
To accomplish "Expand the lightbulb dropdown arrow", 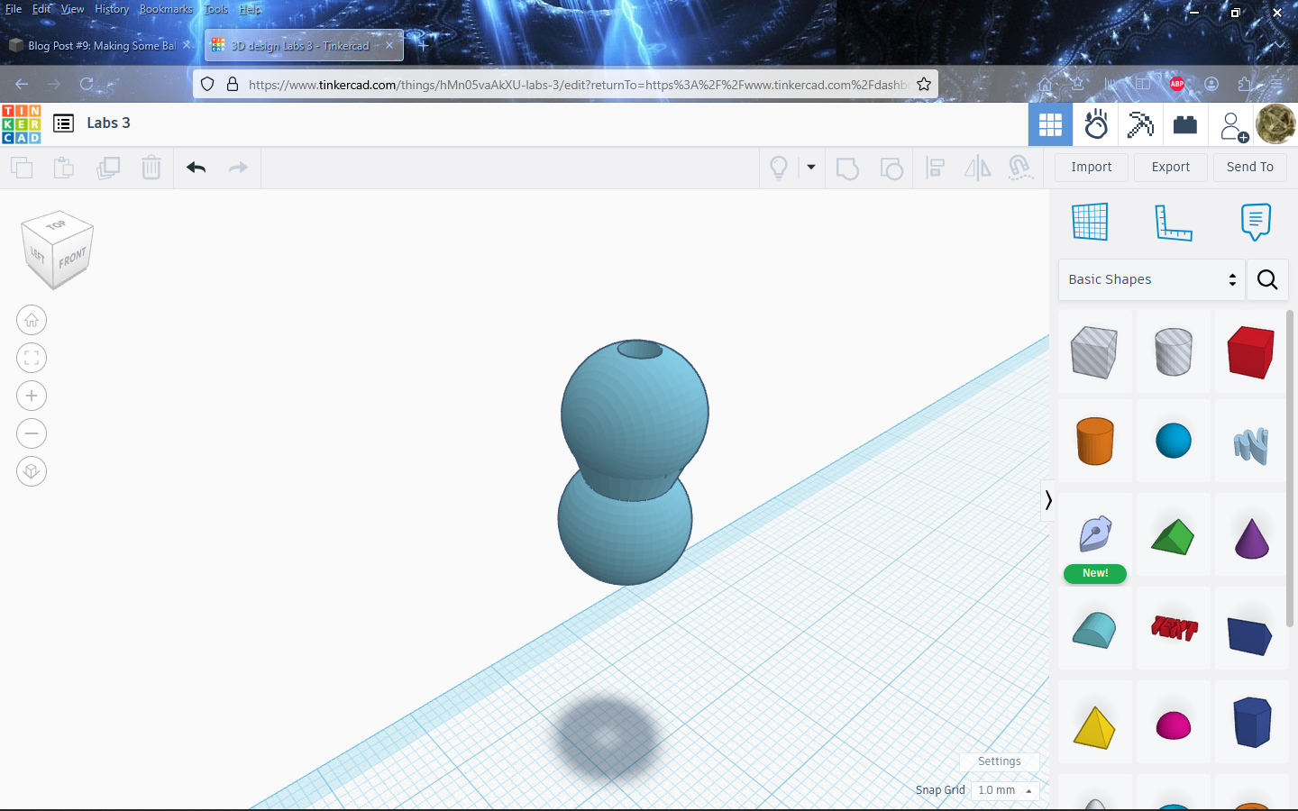I will coord(809,168).
